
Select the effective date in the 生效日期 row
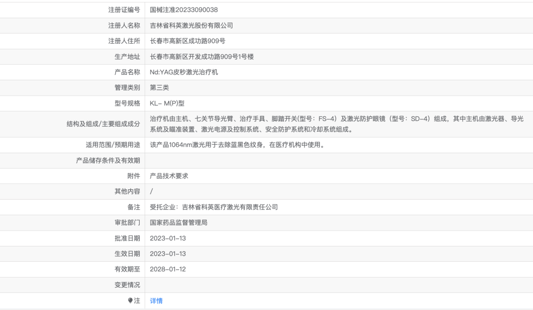pos(168,254)
